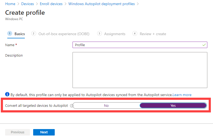Click the info tooltip icon beside Convert setting
Screen dimensions: 213x139
(71, 106)
